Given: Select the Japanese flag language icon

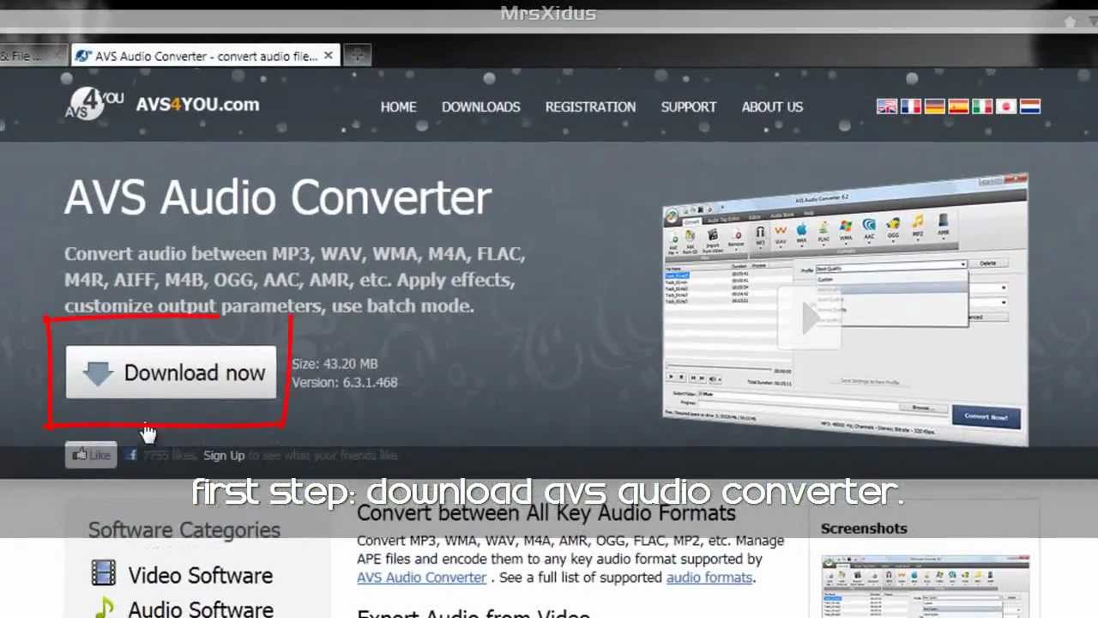Looking at the screenshot, I should [1006, 106].
